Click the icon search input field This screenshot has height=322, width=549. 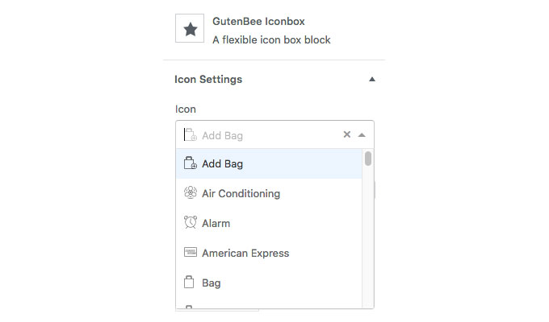point(259,134)
